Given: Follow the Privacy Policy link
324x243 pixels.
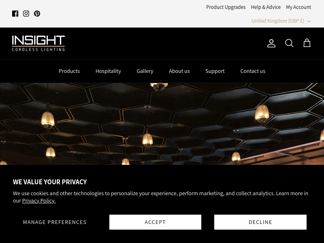Looking at the screenshot, I should tap(39, 200).
